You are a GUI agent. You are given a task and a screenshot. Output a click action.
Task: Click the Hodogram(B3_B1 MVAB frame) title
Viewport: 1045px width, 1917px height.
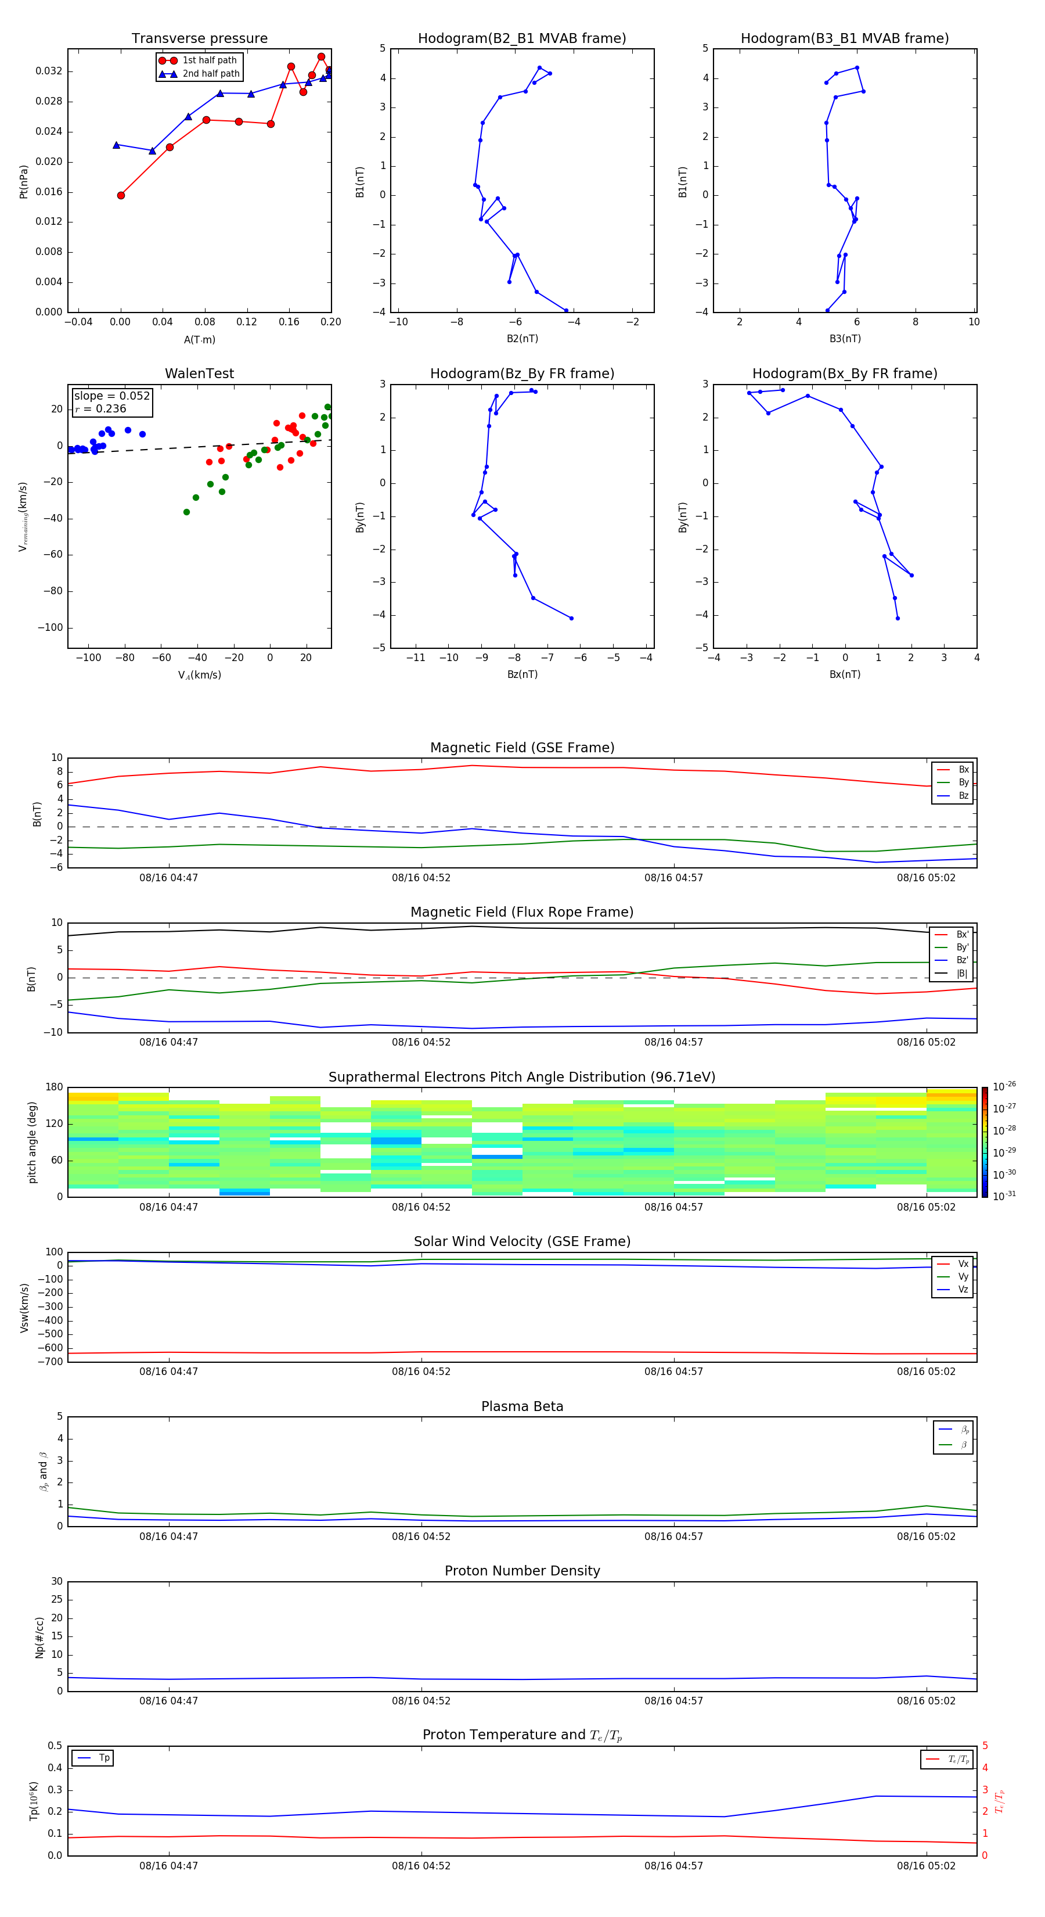[x=844, y=39]
